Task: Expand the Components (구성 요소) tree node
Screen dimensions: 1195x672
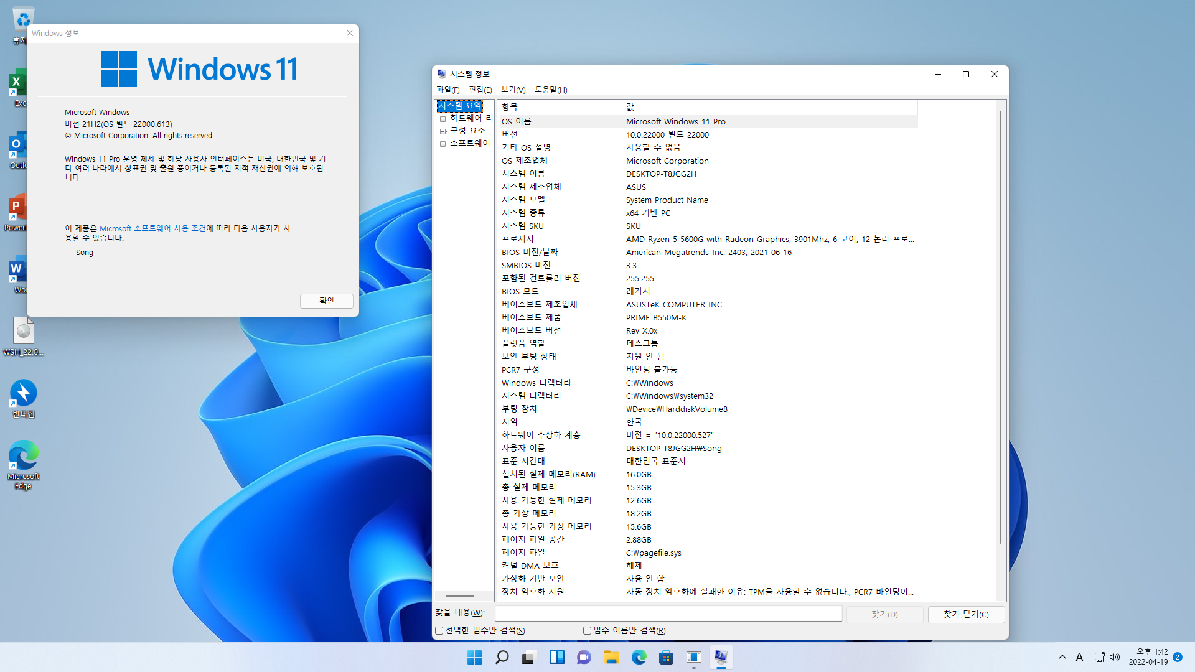Action: coord(443,131)
